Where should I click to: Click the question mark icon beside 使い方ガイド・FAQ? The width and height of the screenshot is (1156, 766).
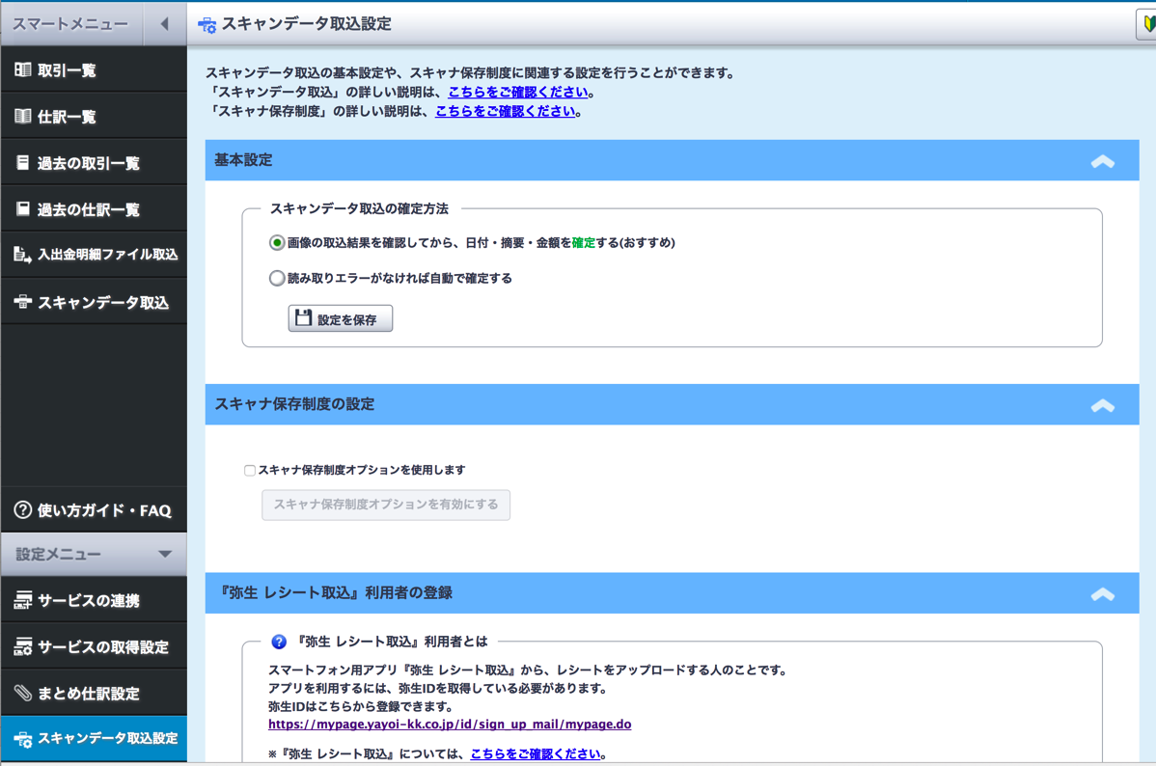(x=23, y=509)
